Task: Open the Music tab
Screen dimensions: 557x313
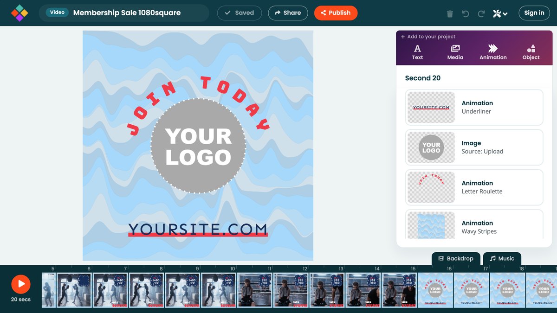Action: [502, 259]
